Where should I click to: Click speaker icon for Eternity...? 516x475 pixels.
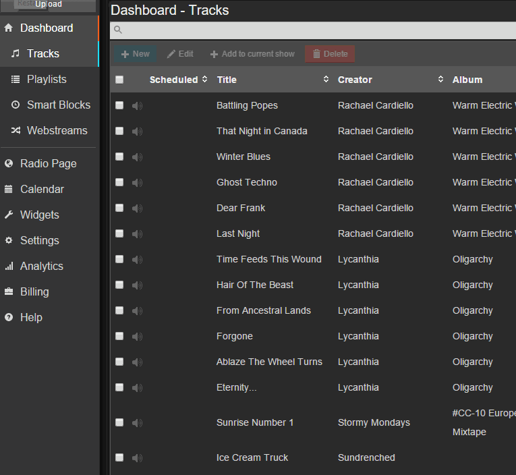click(137, 388)
